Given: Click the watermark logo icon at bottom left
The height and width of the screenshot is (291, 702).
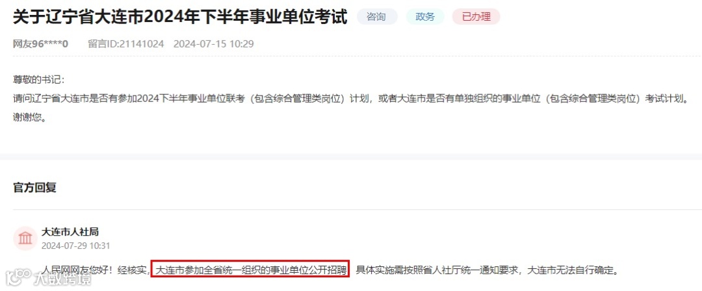Looking at the screenshot, I should point(18,277).
